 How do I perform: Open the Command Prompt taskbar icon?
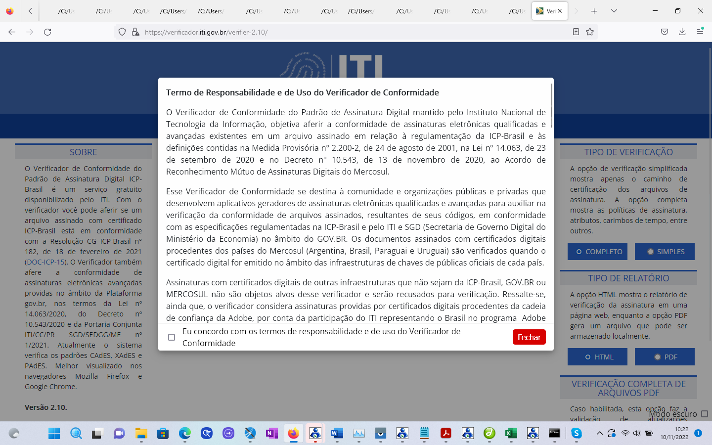tap(555, 434)
